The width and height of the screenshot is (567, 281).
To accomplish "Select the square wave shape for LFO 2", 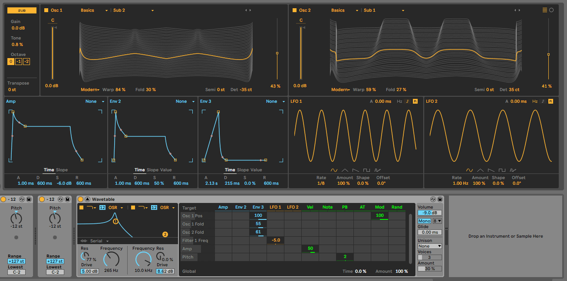I will 501,170.
